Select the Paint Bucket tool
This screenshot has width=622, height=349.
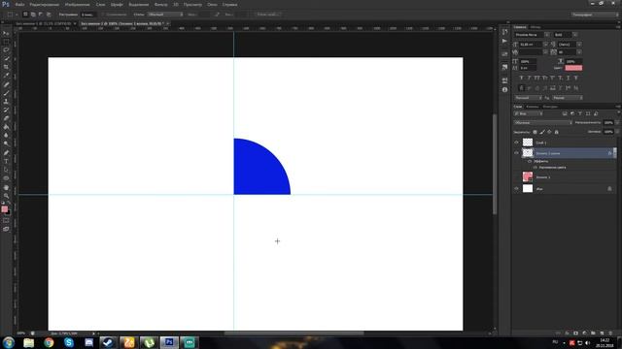tap(6, 127)
